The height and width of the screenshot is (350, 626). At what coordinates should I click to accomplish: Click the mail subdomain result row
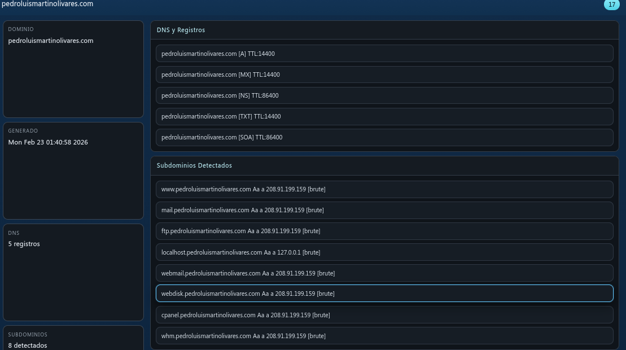[384, 210]
